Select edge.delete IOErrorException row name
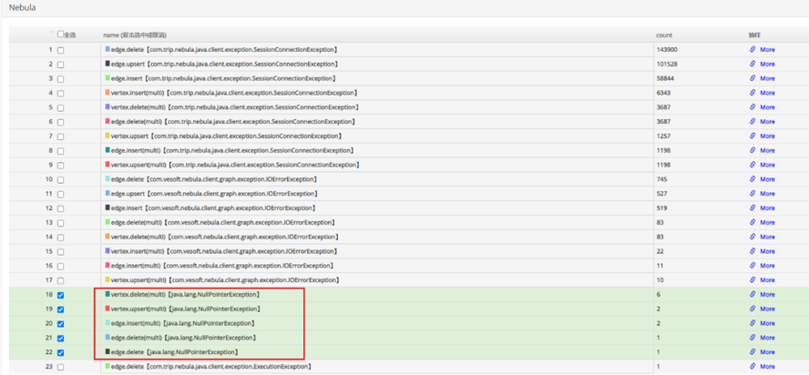The height and width of the screenshot is (375, 809). (x=213, y=179)
